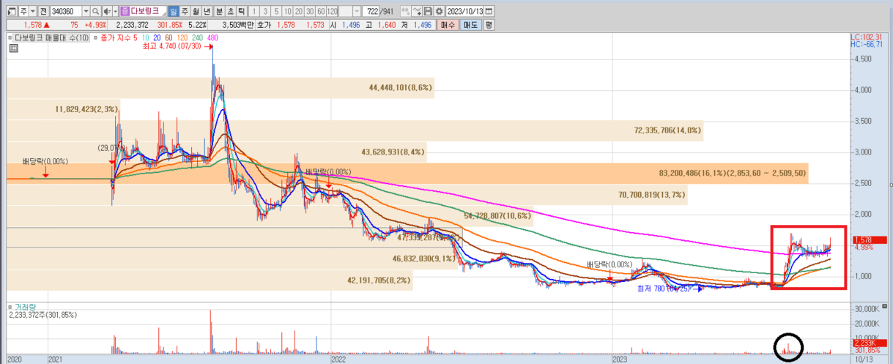Click the 최고 4,740 (07/30) high marker
This screenshot has width=893, height=364.
click(177, 45)
